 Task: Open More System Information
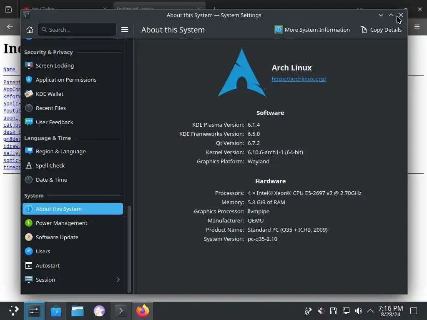[312, 30]
